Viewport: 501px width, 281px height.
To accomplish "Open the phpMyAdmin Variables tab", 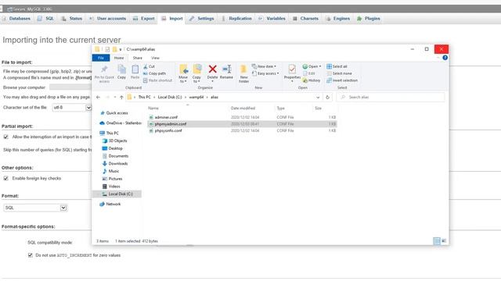I will [x=272, y=19].
